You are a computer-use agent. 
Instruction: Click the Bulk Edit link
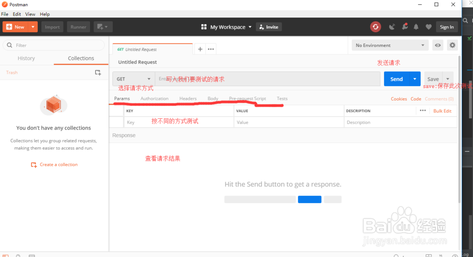(x=442, y=111)
